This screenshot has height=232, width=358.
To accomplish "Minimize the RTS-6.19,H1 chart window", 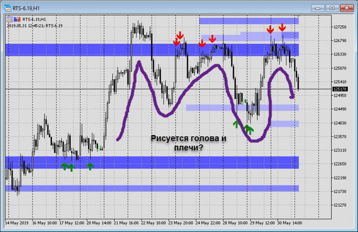I will click(318, 8).
